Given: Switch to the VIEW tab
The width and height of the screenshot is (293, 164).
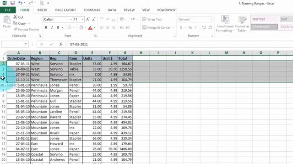Looking at the screenshot, I should click(x=146, y=10).
